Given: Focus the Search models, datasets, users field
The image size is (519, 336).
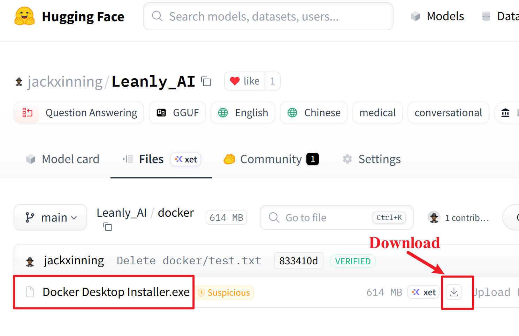Looking at the screenshot, I should coord(268,16).
